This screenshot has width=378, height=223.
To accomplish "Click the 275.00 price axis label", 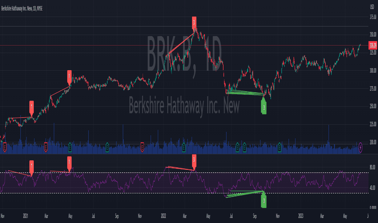I will pos(373,88).
